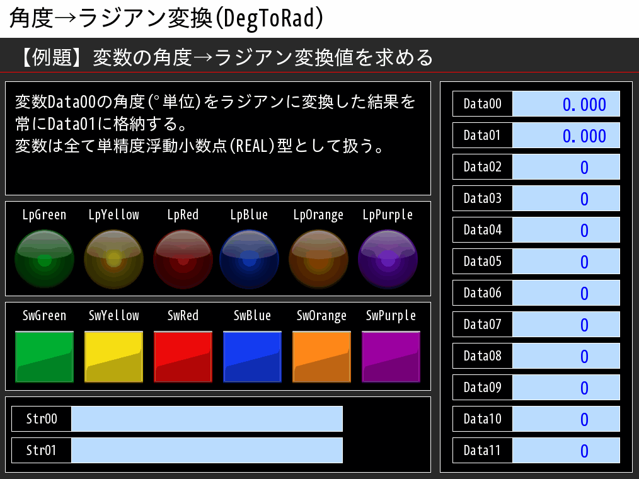Click the LpPurple lamp indicator

coord(388,259)
